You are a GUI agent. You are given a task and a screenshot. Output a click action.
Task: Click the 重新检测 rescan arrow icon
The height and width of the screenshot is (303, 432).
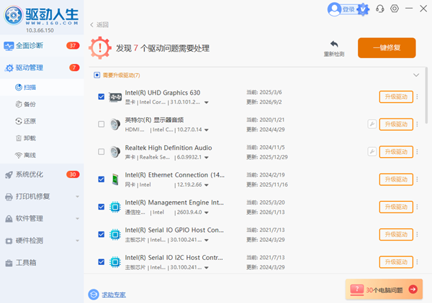click(334, 44)
